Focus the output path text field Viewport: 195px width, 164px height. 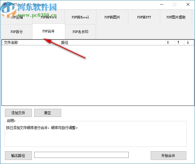pos(81,155)
